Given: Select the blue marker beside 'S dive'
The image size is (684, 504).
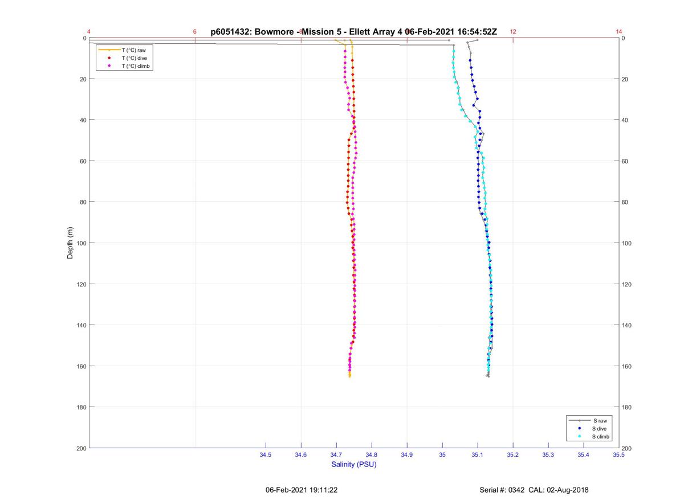Looking at the screenshot, I should [580, 428].
